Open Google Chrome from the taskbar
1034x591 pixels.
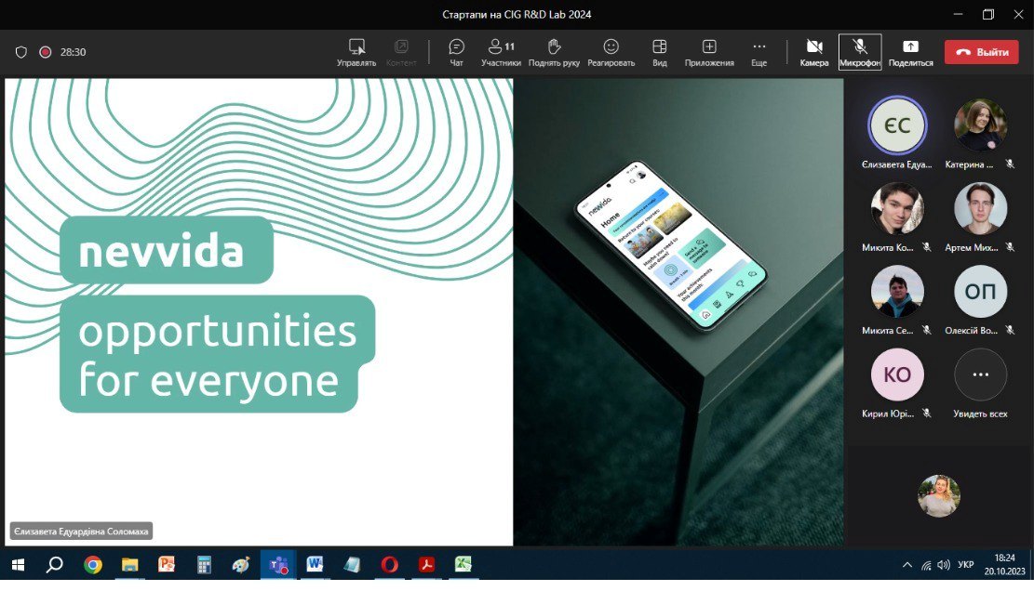(92, 564)
